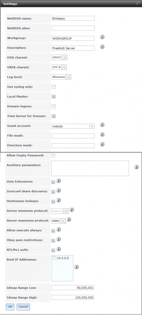Click the OK button
142x315 pixels.
click(10, 307)
